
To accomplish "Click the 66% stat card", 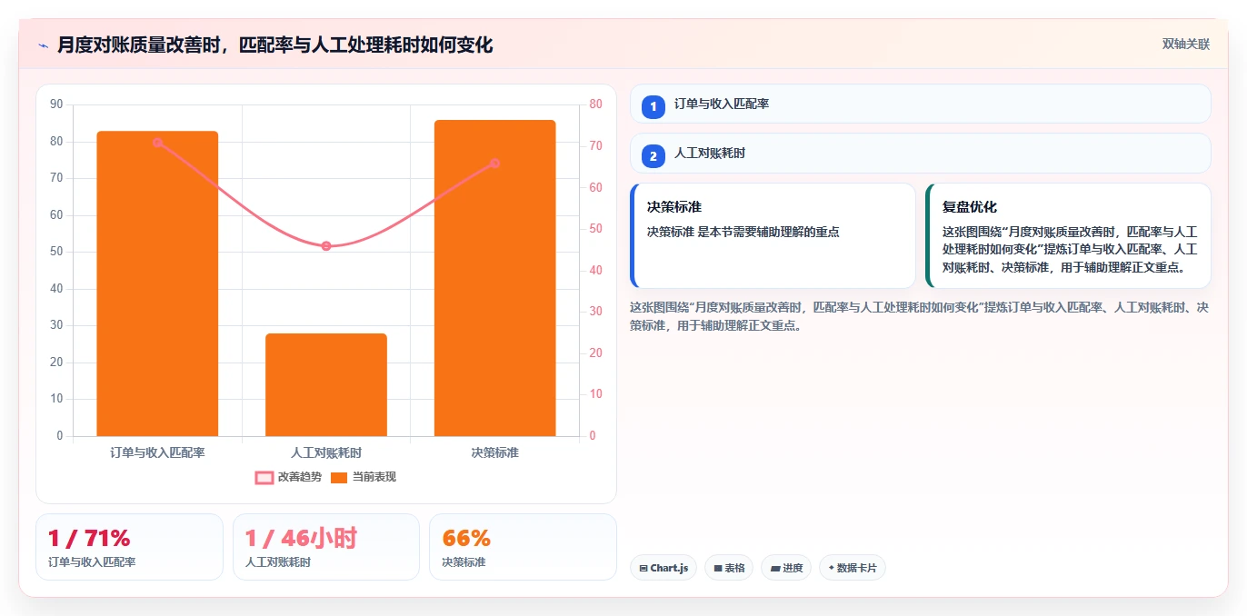I will click(x=523, y=547).
